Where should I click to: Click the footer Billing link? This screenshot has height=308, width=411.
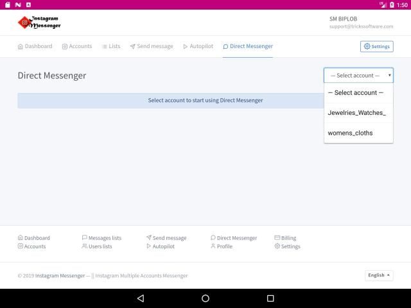coord(285,238)
